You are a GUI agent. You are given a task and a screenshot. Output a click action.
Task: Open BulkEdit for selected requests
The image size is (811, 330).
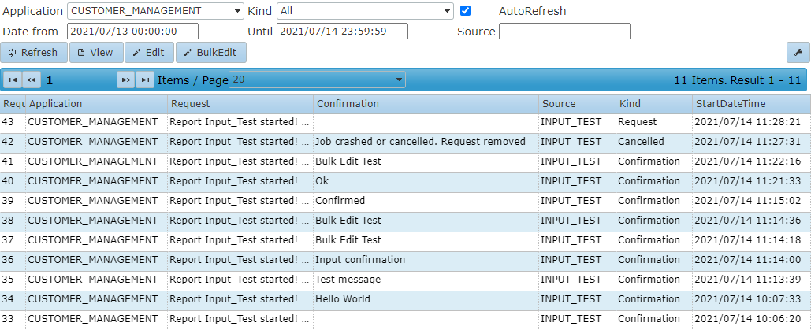pyautogui.click(x=211, y=52)
